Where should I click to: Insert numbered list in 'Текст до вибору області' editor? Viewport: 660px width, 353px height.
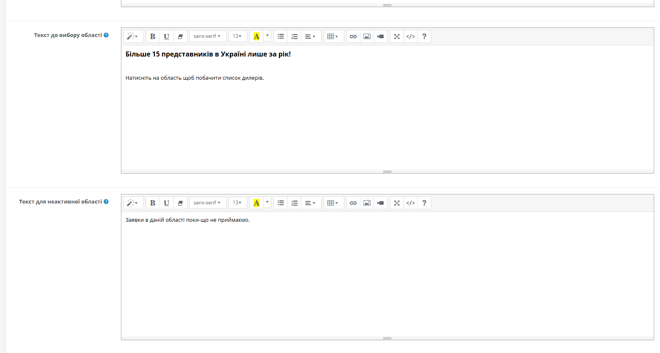[x=294, y=37]
